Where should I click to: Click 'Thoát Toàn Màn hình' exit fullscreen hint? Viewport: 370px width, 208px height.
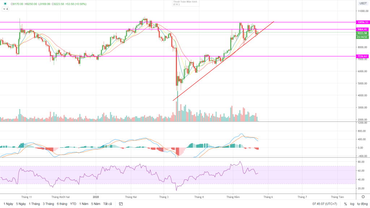185,3
